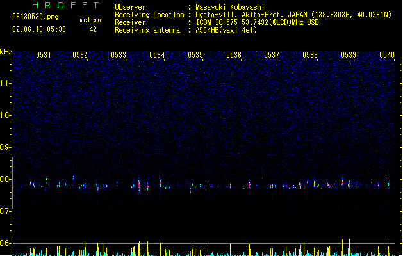Select the file name 06130530.png
The width and height of the screenshot is (403, 256).
[35, 17]
